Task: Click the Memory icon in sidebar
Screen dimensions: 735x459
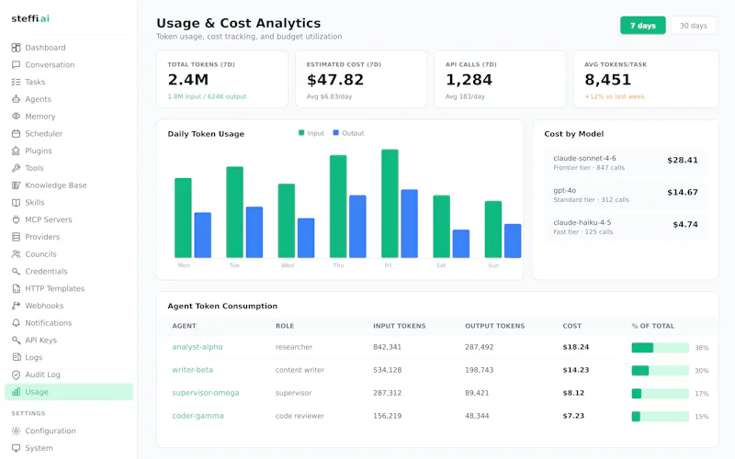Action: 16,117
